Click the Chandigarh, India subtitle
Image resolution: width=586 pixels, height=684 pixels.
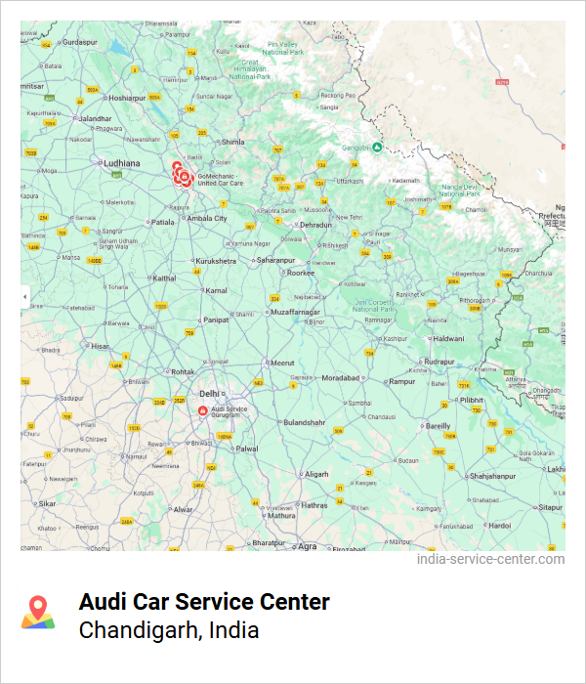tap(169, 630)
